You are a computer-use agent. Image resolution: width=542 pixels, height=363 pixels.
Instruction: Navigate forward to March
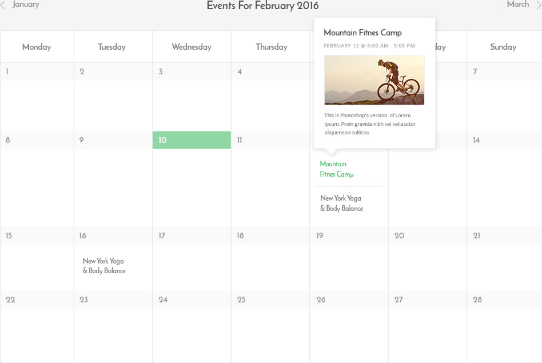pyautogui.click(x=517, y=5)
